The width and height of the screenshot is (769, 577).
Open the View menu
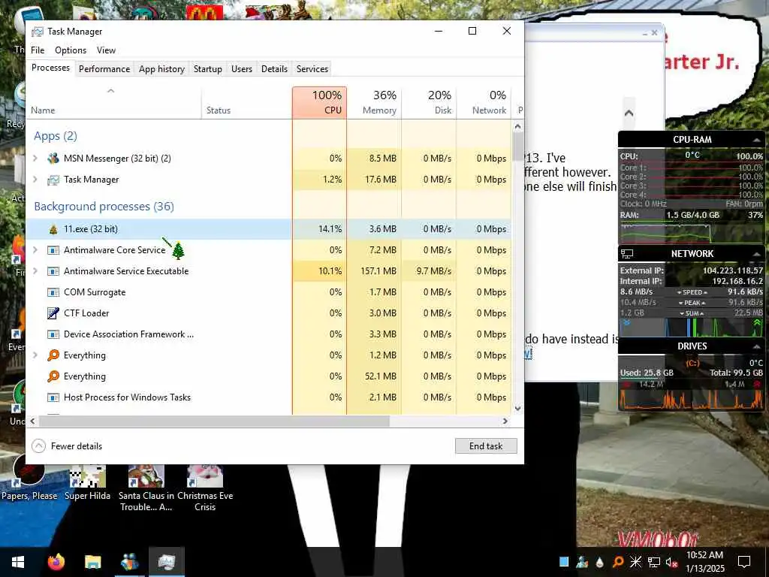tap(106, 50)
